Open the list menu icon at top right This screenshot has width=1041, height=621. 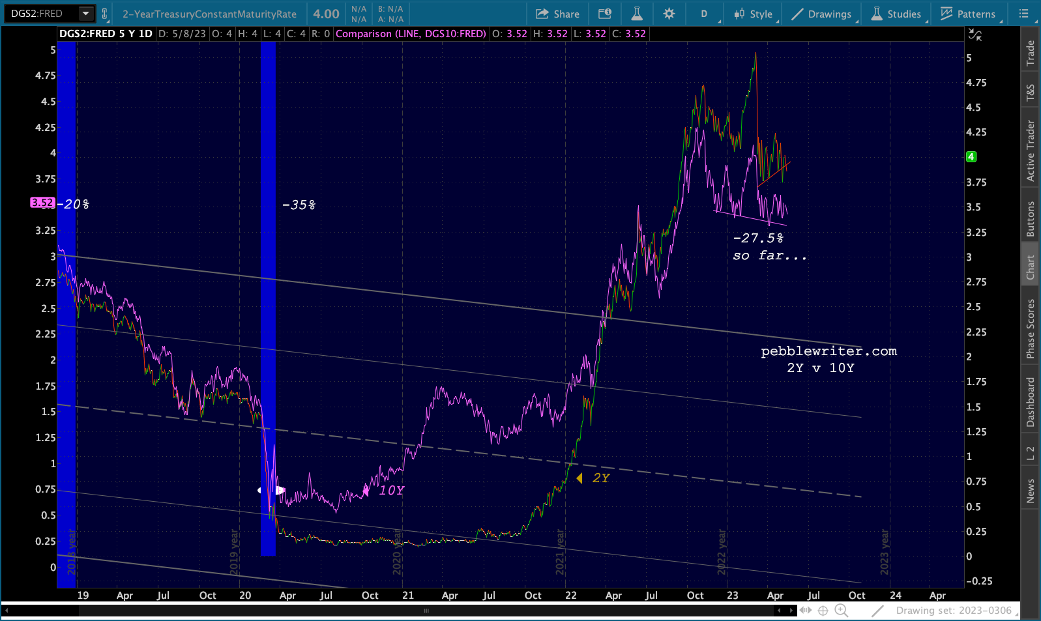[1024, 14]
